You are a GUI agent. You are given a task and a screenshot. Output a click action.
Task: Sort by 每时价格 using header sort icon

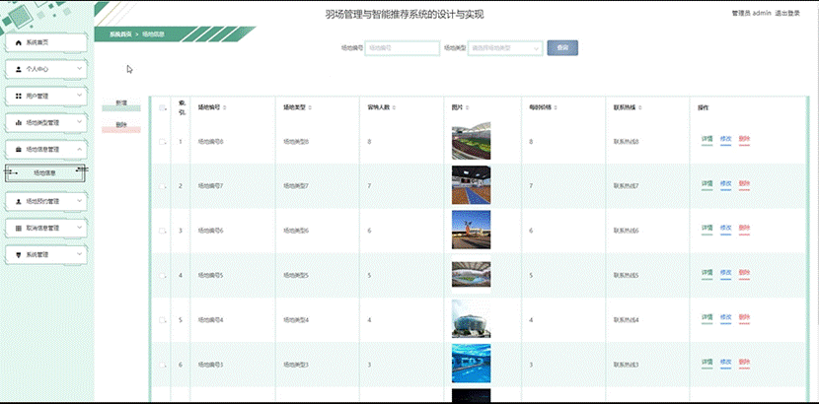point(556,108)
